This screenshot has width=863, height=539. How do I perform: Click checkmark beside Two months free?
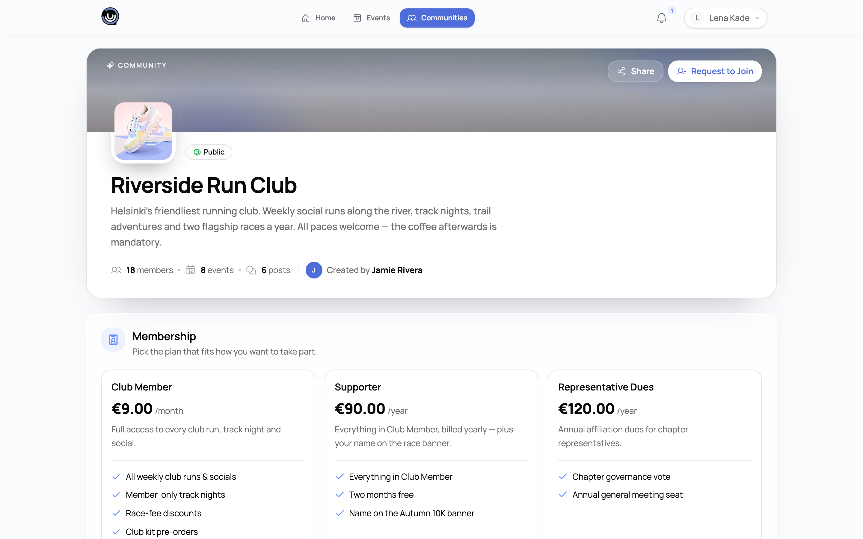pos(340,494)
